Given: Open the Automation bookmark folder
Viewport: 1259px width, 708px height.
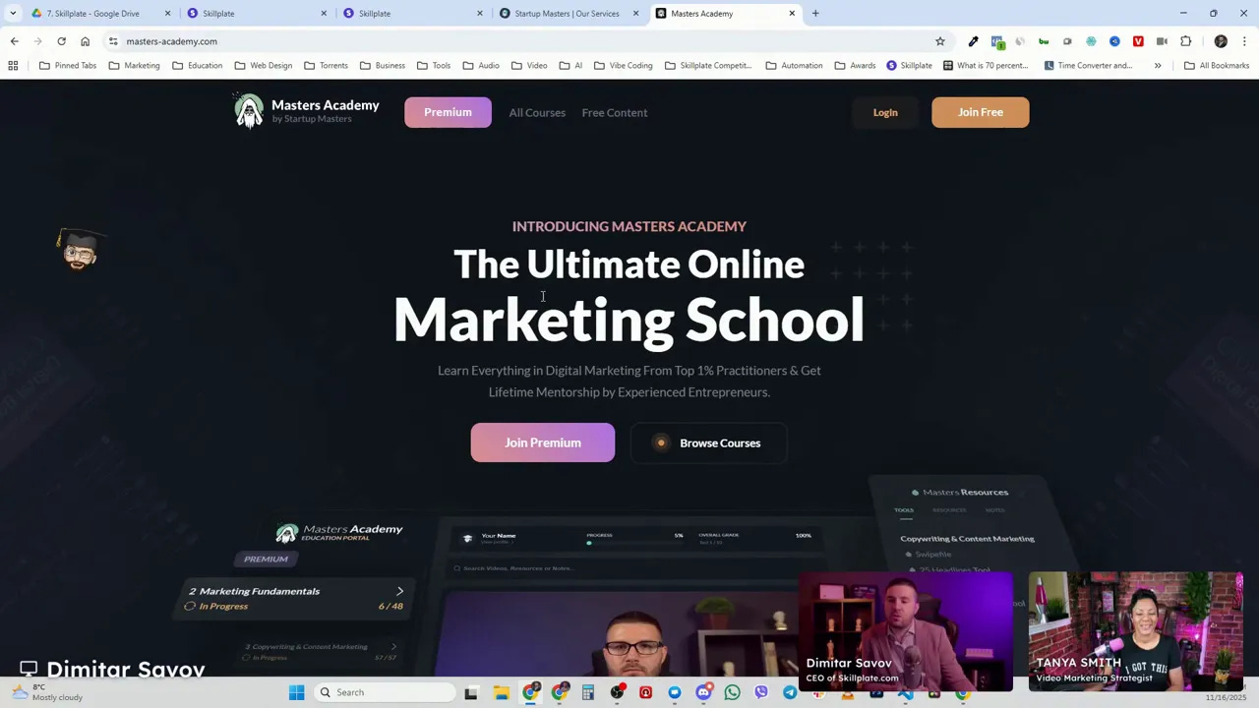Looking at the screenshot, I should [x=794, y=66].
